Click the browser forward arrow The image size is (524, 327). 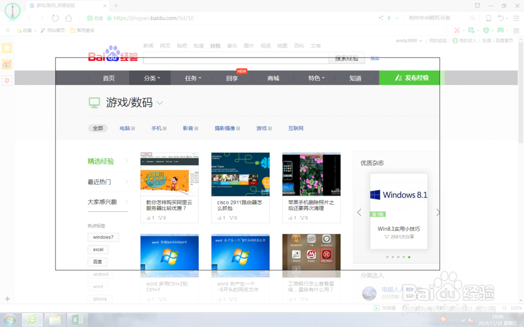(42, 18)
